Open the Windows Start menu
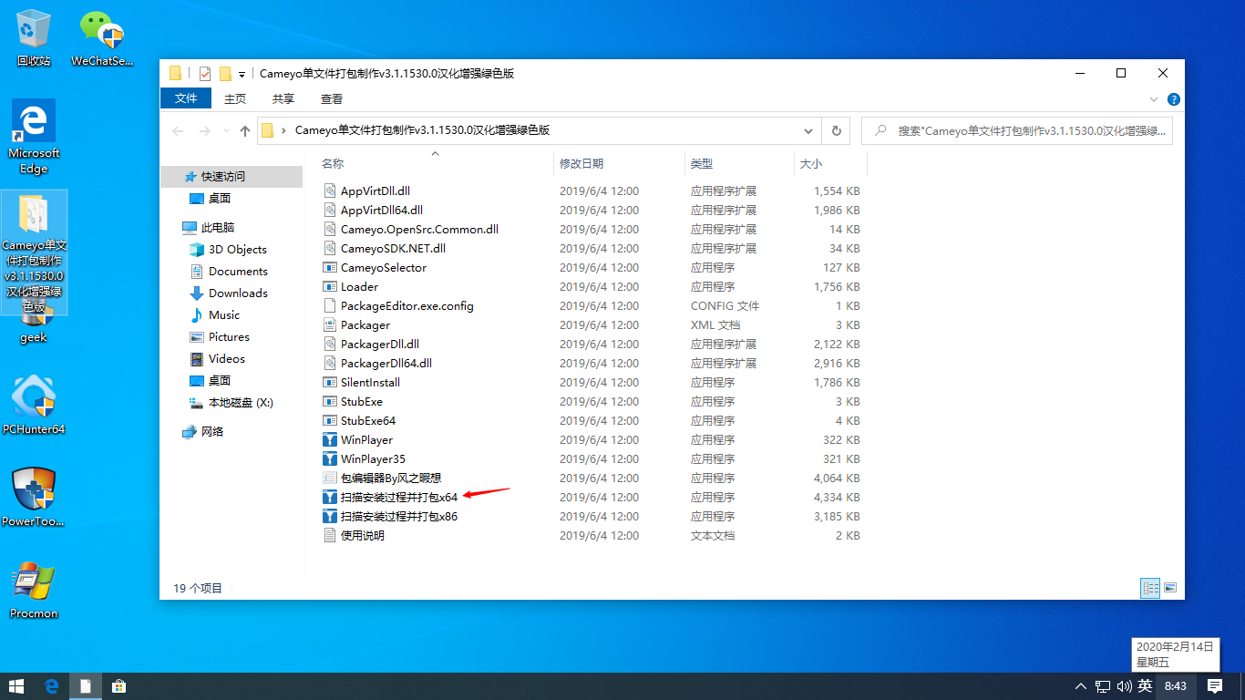1245x700 pixels. pyautogui.click(x=16, y=686)
